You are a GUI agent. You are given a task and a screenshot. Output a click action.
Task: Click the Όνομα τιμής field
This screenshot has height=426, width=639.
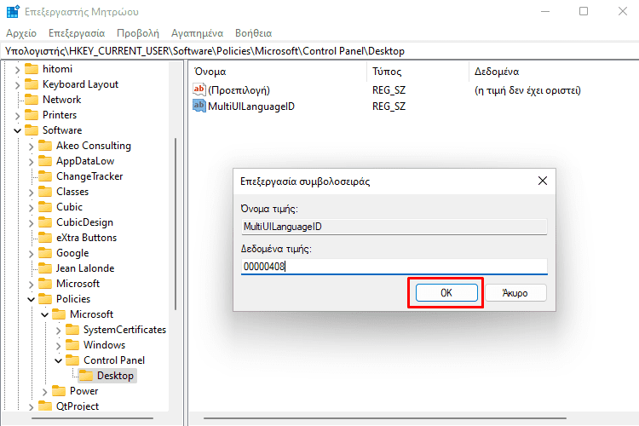(x=394, y=227)
